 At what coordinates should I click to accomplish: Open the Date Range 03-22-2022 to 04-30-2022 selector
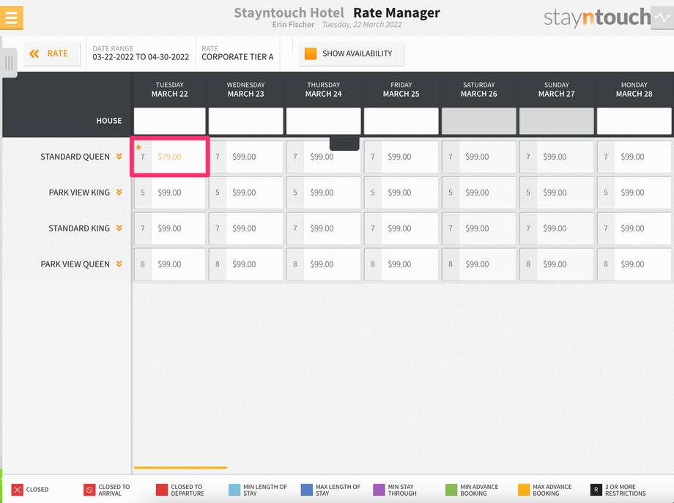tap(141, 53)
